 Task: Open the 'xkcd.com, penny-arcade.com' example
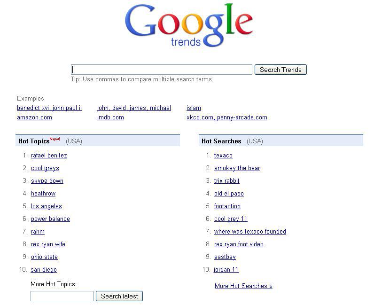(x=226, y=117)
